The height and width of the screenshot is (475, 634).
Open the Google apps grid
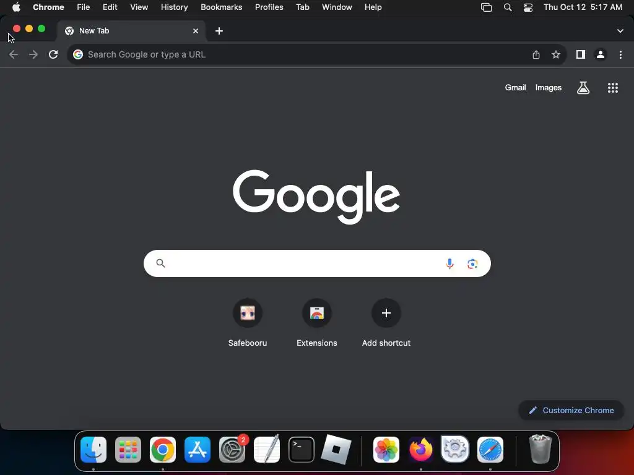click(x=613, y=88)
